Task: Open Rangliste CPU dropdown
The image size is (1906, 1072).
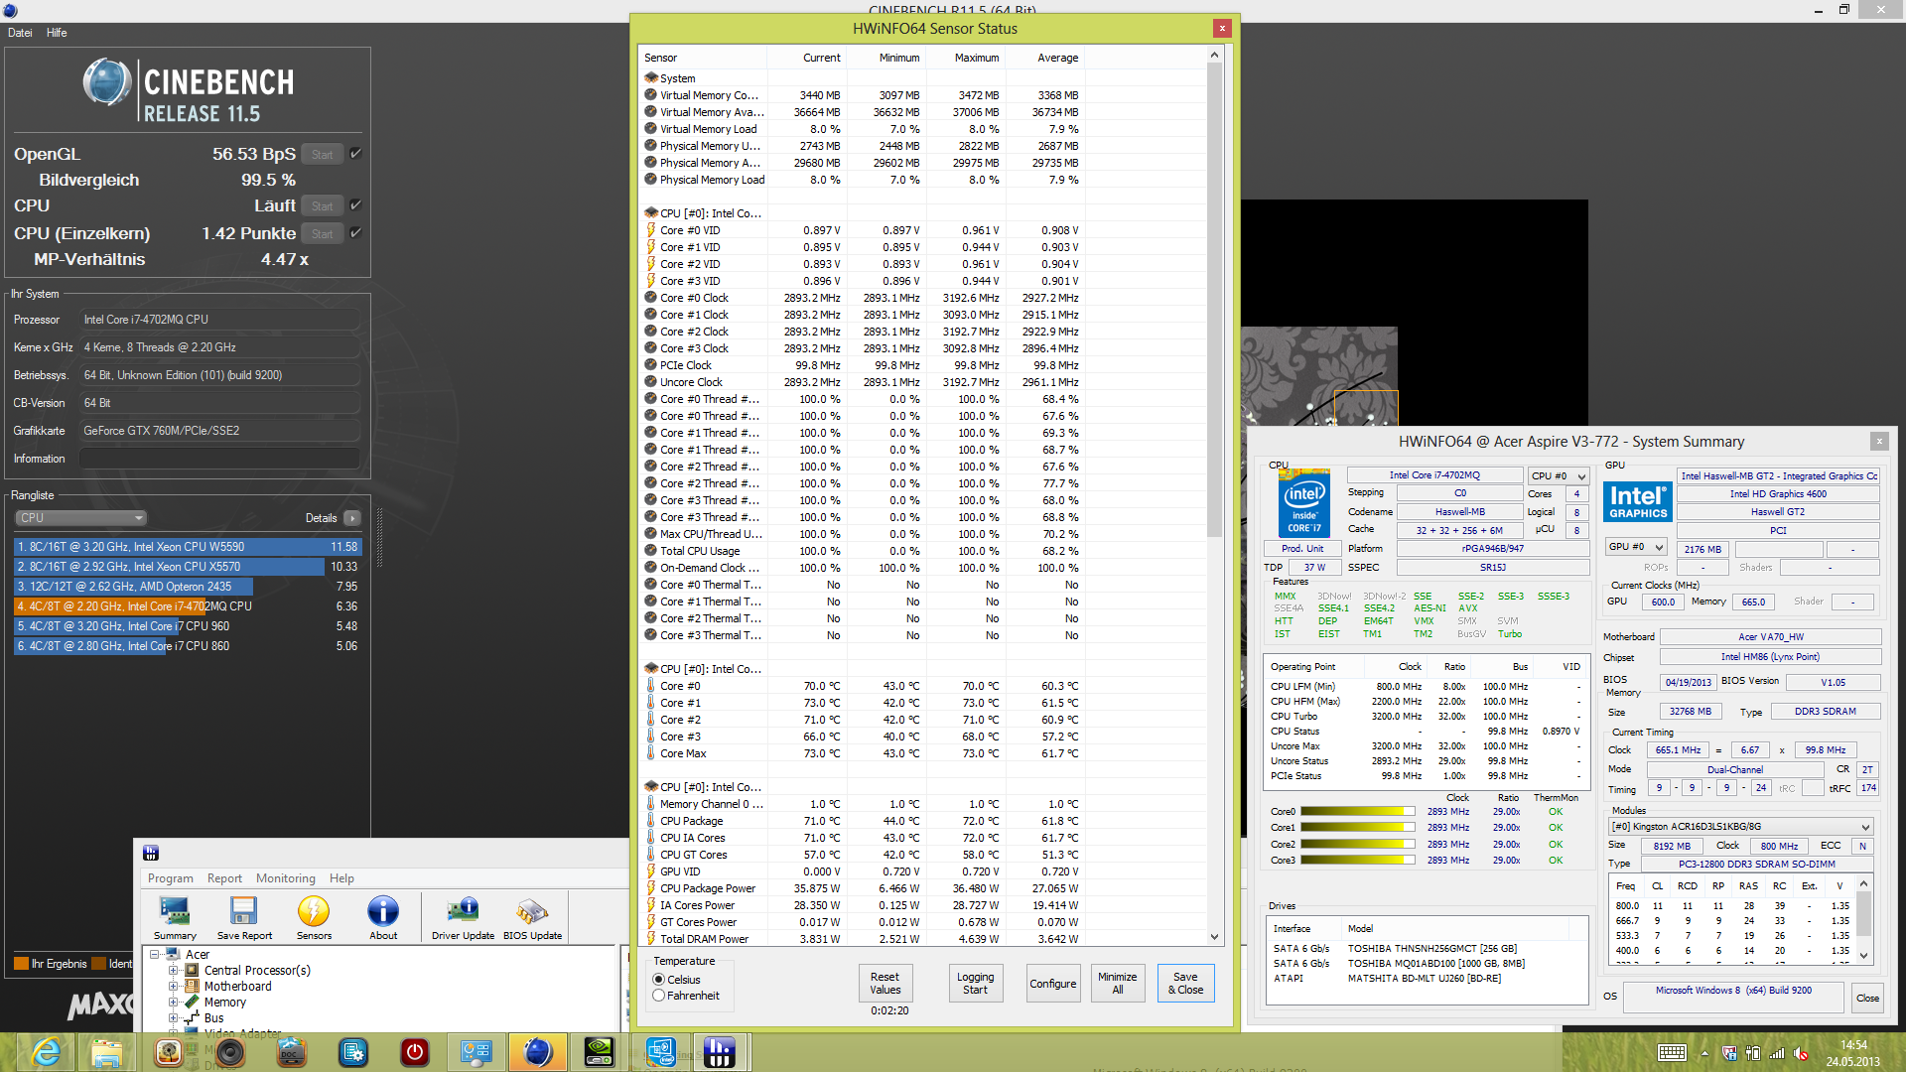Action: (x=80, y=518)
